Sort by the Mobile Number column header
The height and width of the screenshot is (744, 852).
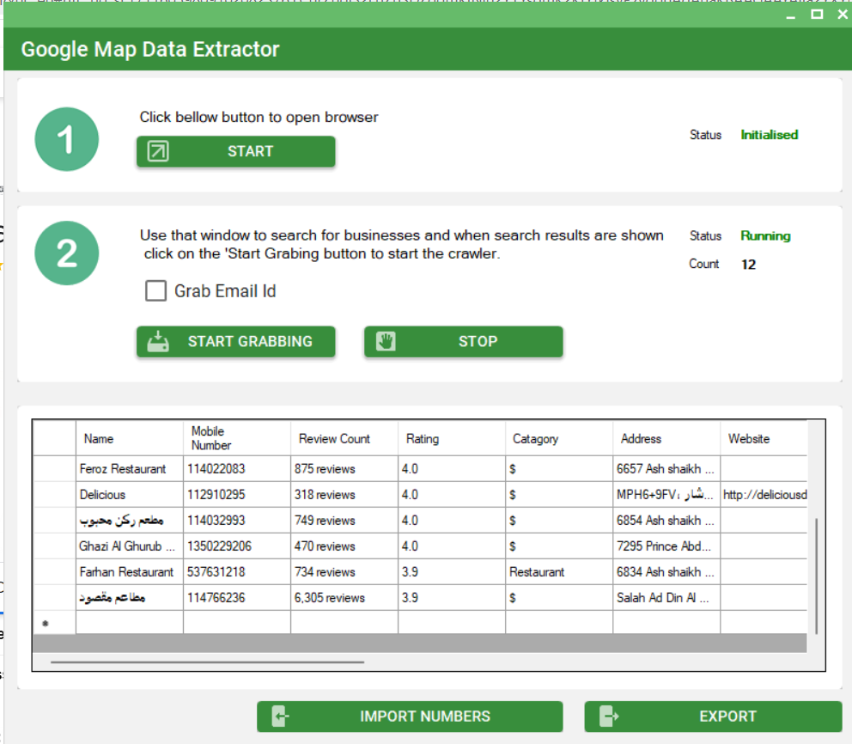coord(237,438)
